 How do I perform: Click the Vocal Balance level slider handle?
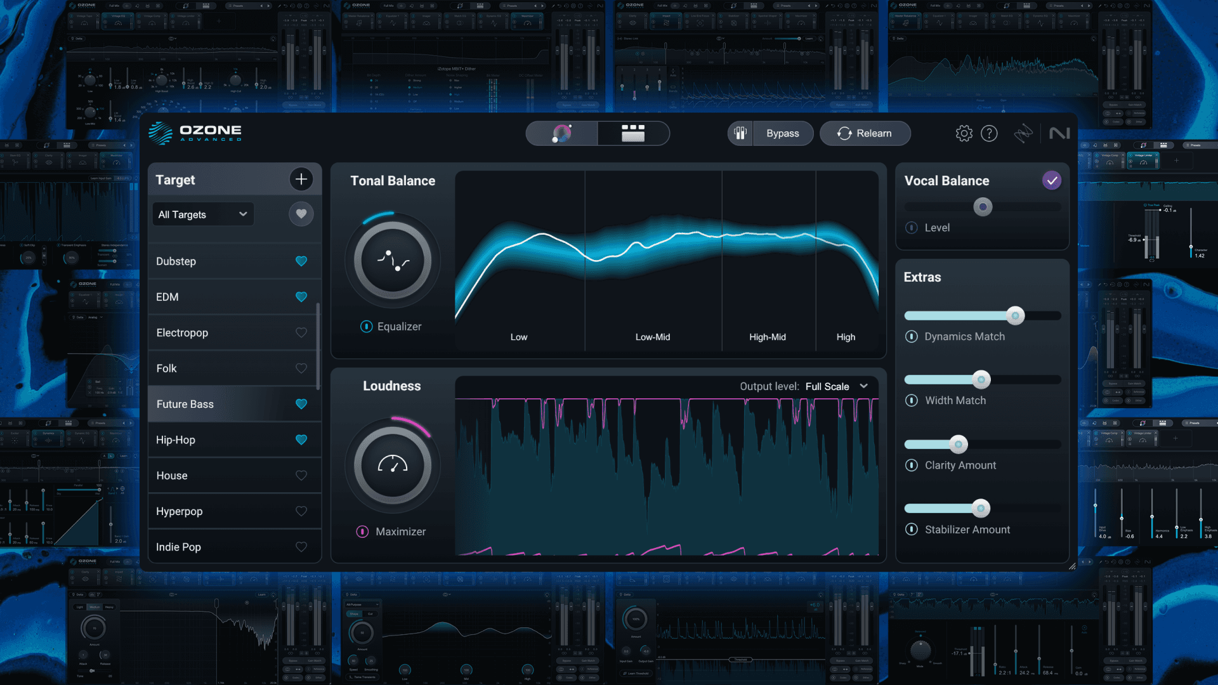click(983, 207)
